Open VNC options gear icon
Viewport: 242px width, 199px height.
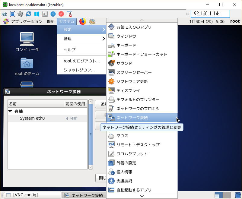pyautogui.click(x=21, y=14)
